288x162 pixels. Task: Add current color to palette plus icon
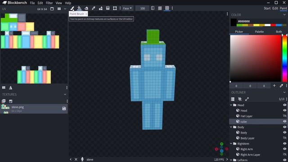click(x=274, y=85)
